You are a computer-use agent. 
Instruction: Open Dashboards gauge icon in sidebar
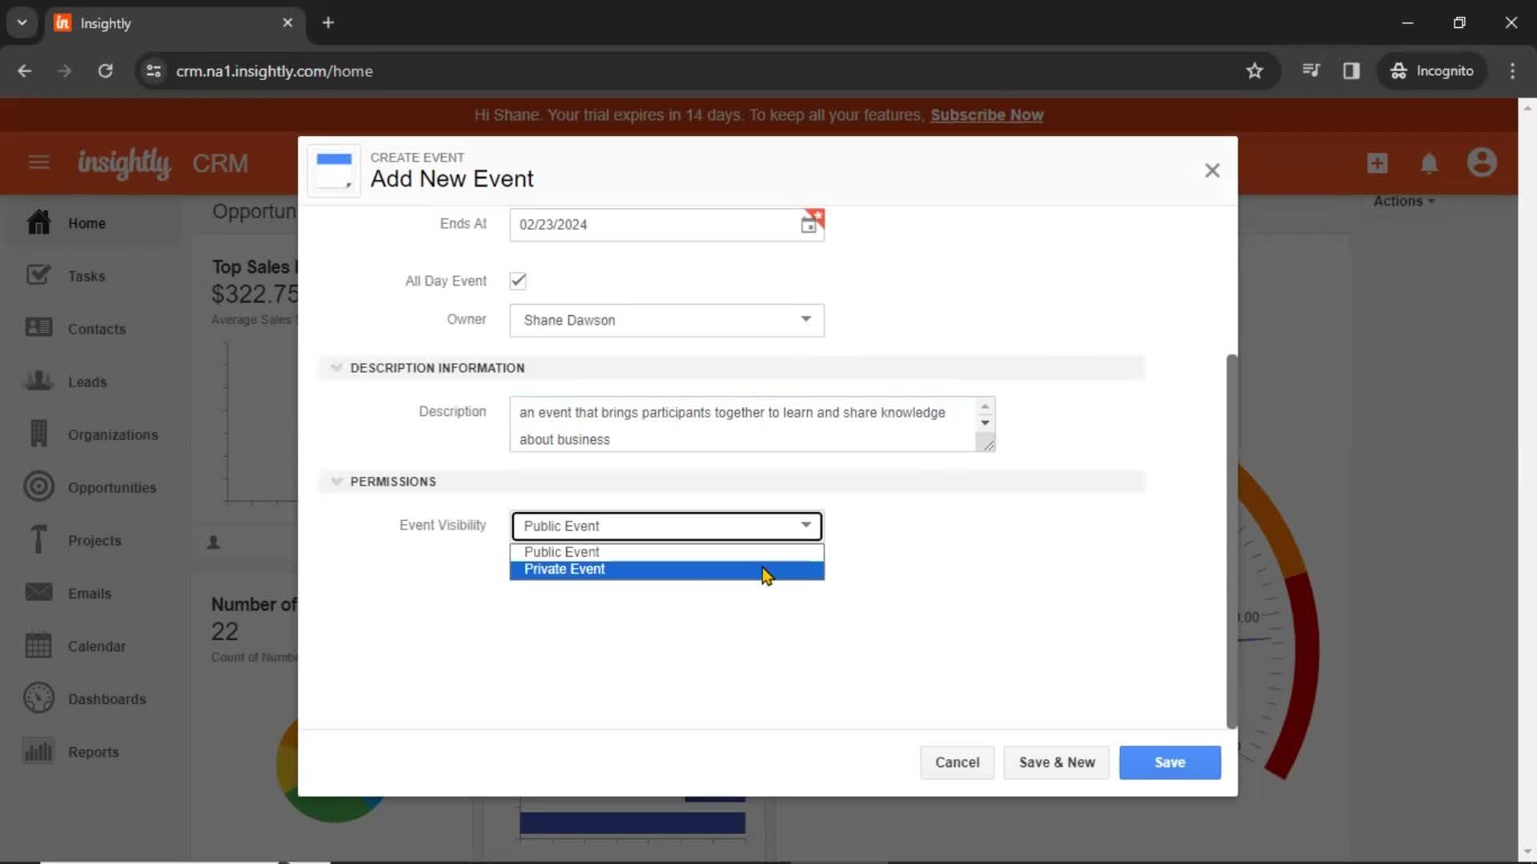38,698
